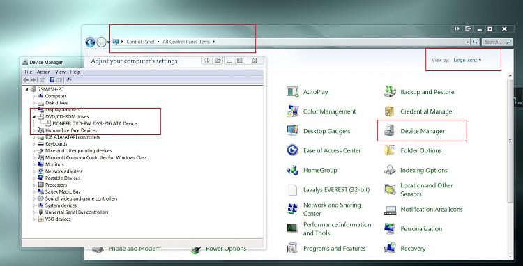Expand the Network adapters node arrow
This screenshot has height=266, width=523.
click(x=34, y=171)
